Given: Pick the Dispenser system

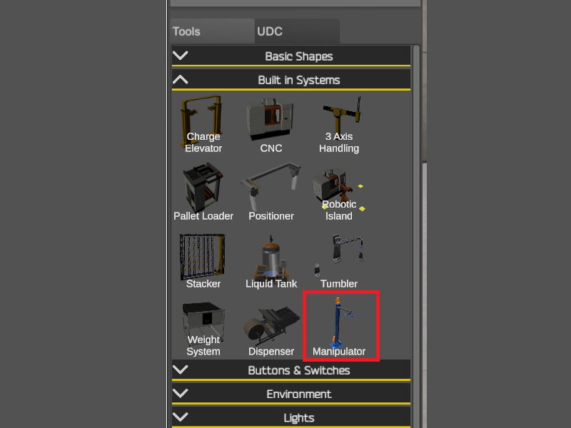Looking at the screenshot, I should [x=271, y=327].
